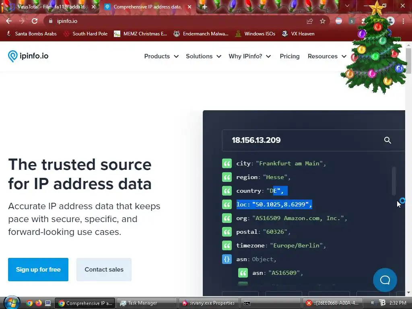This screenshot has height=309, width=412.
Task: Launch Firefox from quick launch
Action: (x=39, y=303)
